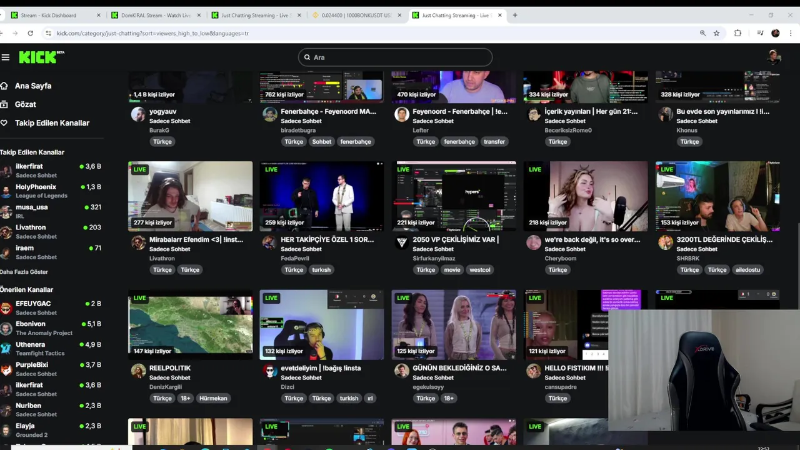Open the iraem avatar in followed channels
The height and width of the screenshot is (450, 800).
[6, 252]
